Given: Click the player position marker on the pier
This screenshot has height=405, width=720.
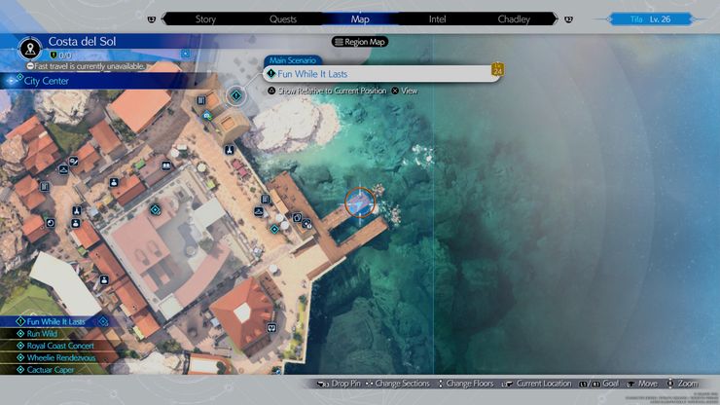Looking at the screenshot, I should pyautogui.click(x=360, y=202).
